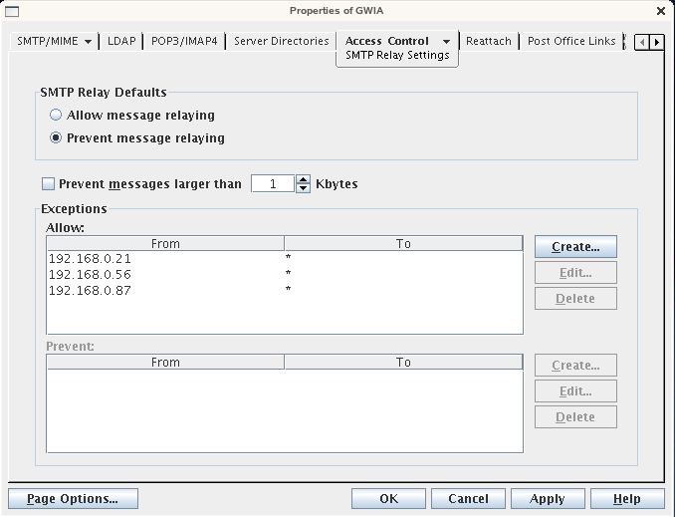Click the From column header in Allow list

pyautogui.click(x=165, y=244)
